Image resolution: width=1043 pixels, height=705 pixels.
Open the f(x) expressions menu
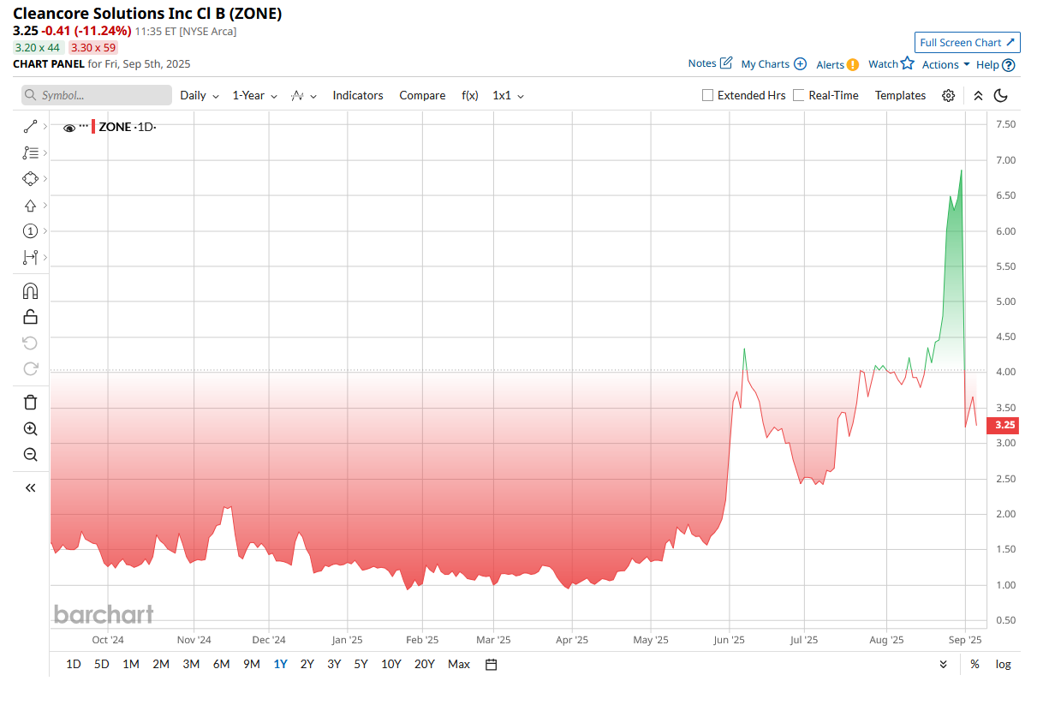[470, 95]
